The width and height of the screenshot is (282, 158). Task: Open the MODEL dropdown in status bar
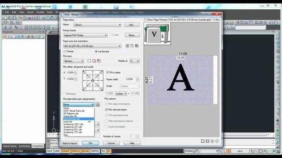[216, 151]
